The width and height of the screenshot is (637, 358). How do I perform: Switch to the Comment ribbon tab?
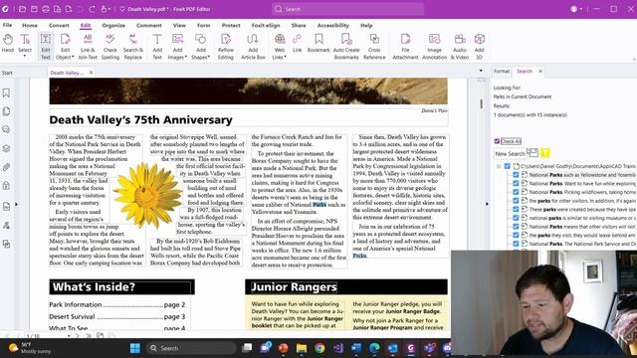point(148,25)
